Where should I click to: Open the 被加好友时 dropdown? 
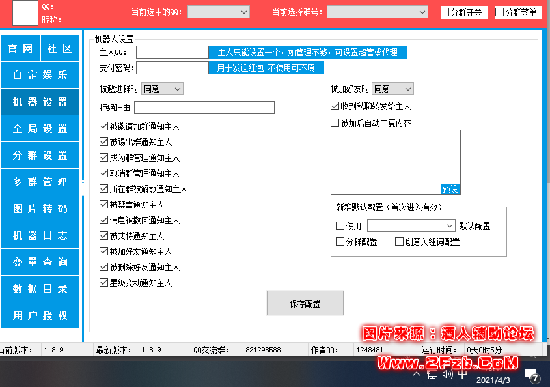(x=392, y=89)
